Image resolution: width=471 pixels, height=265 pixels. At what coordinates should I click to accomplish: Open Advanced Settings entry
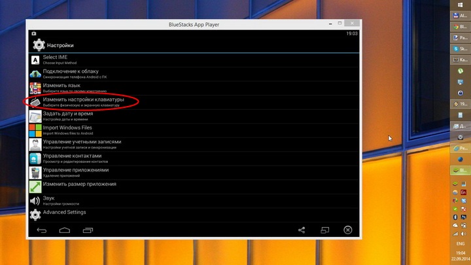194,215
